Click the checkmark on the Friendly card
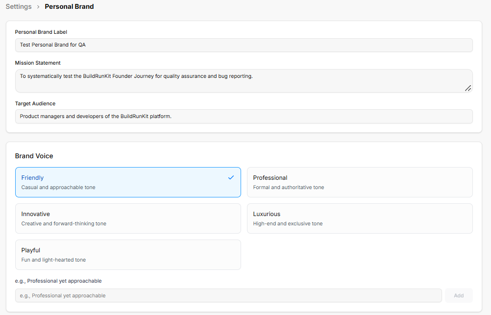 pyautogui.click(x=231, y=177)
